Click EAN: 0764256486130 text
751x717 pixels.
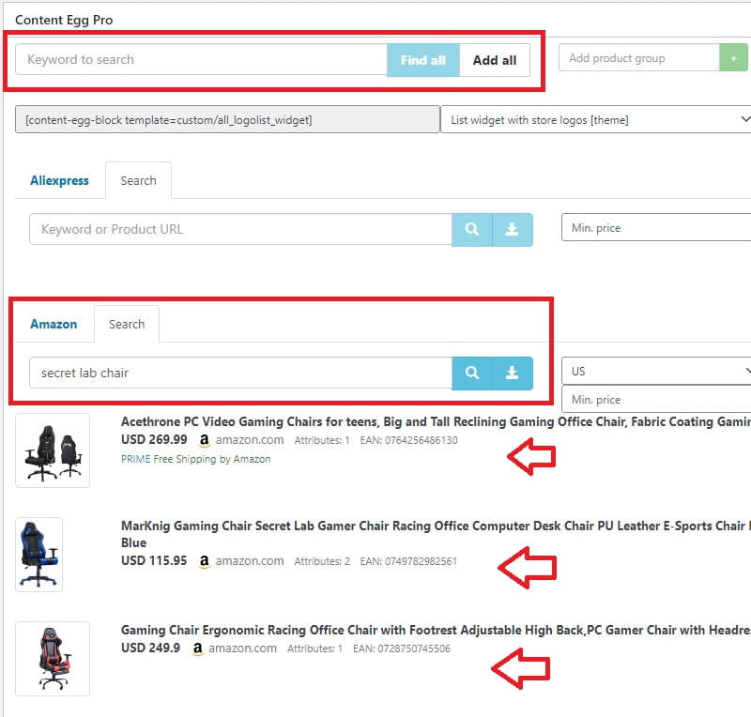pos(409,440)
